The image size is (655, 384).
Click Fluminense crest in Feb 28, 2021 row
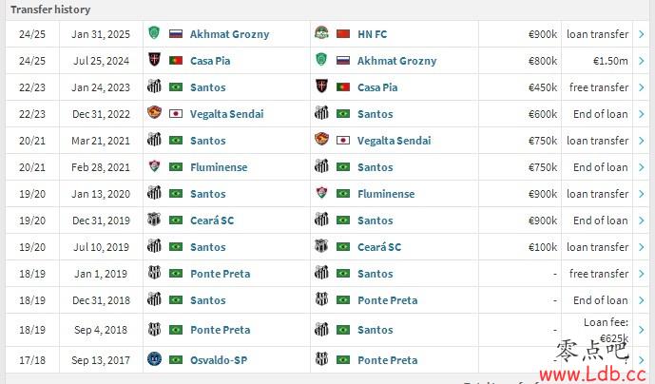coord(154,166)
